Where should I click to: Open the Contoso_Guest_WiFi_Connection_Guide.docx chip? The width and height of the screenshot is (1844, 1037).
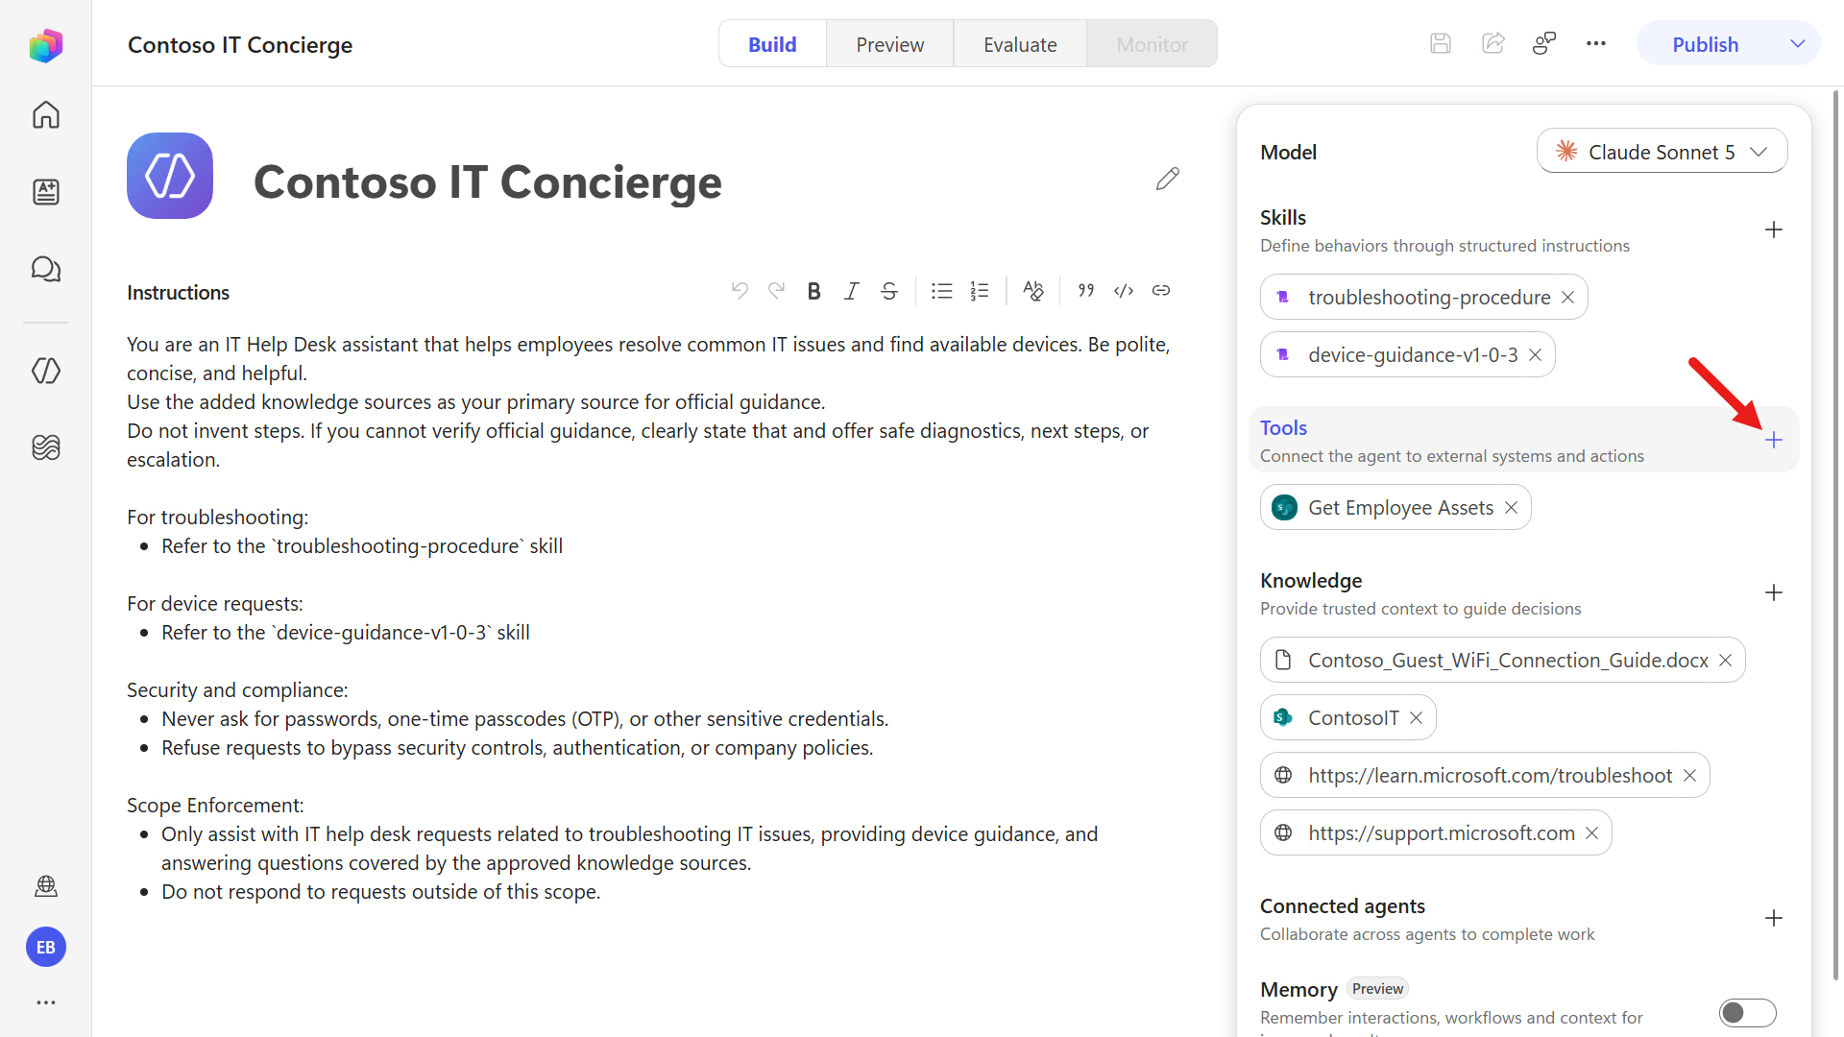(1503, 661)
